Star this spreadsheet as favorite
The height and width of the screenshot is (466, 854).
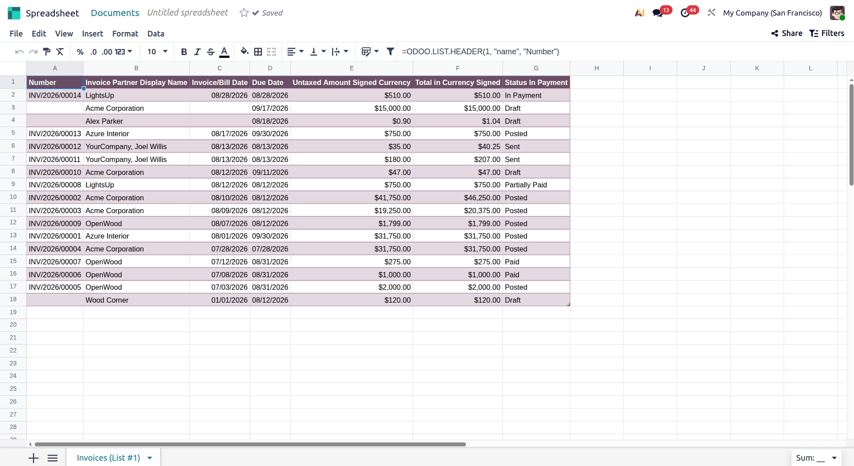pos(244,13)
